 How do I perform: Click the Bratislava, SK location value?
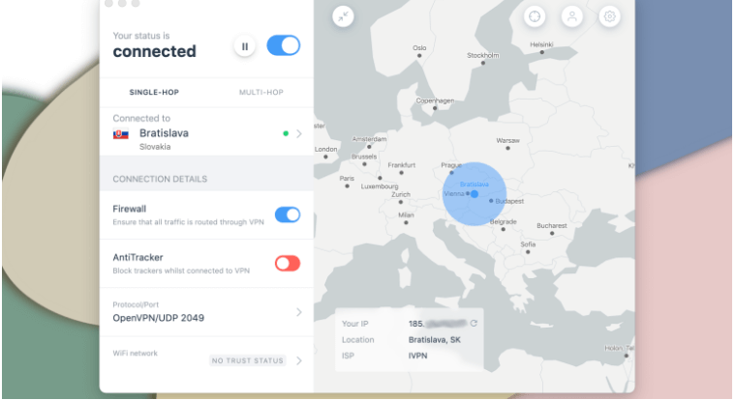click(x=434, y=340)
